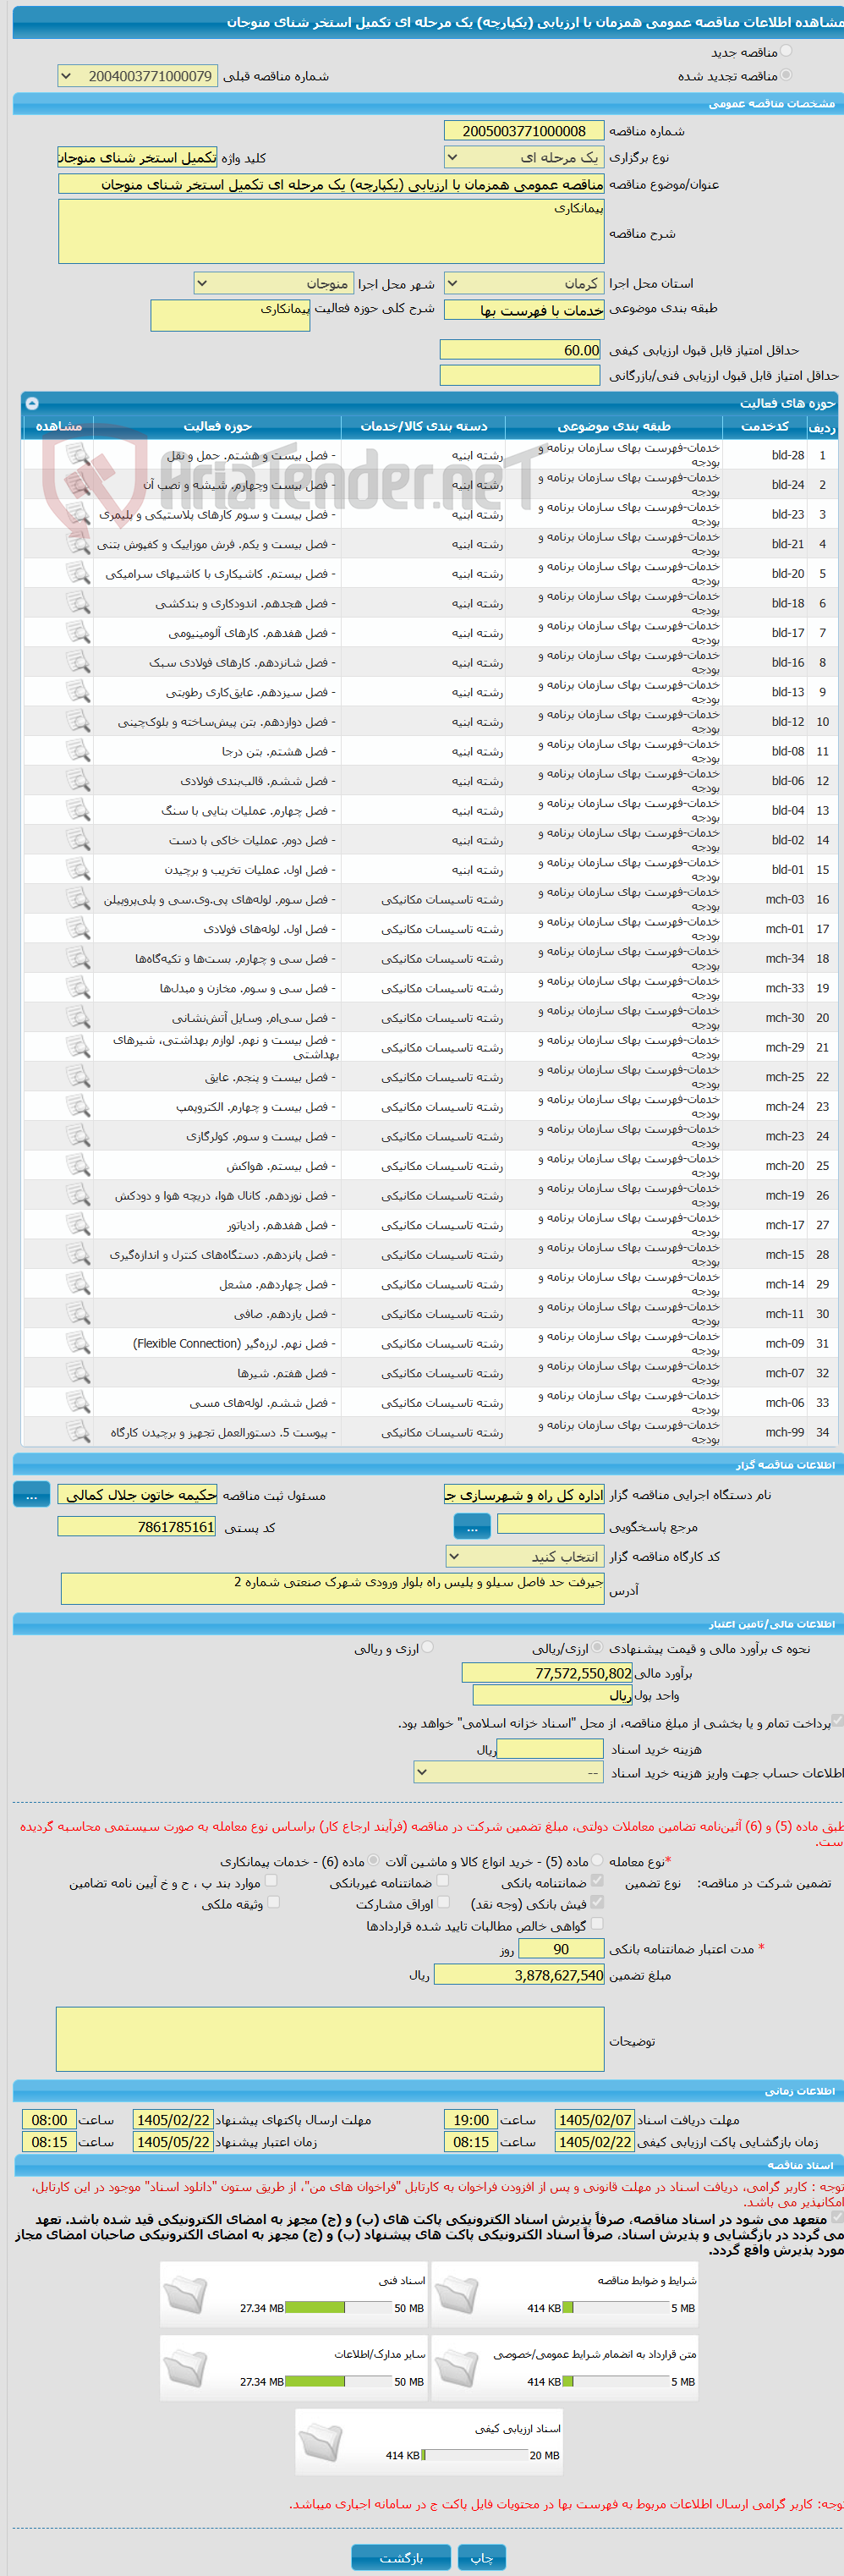Select مناقصه جدید radio button
The width and height of the screenshot is (844, 2576).
[x=785, y=52]
